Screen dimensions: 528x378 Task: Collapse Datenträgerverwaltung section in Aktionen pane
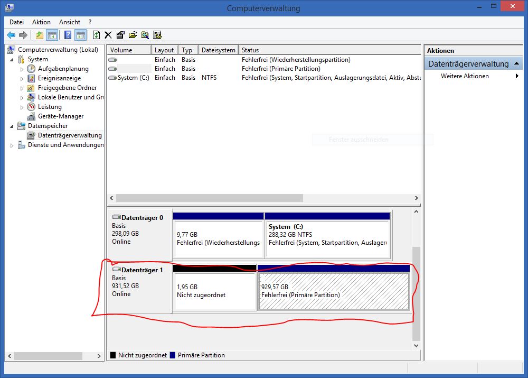pos(516,63)
